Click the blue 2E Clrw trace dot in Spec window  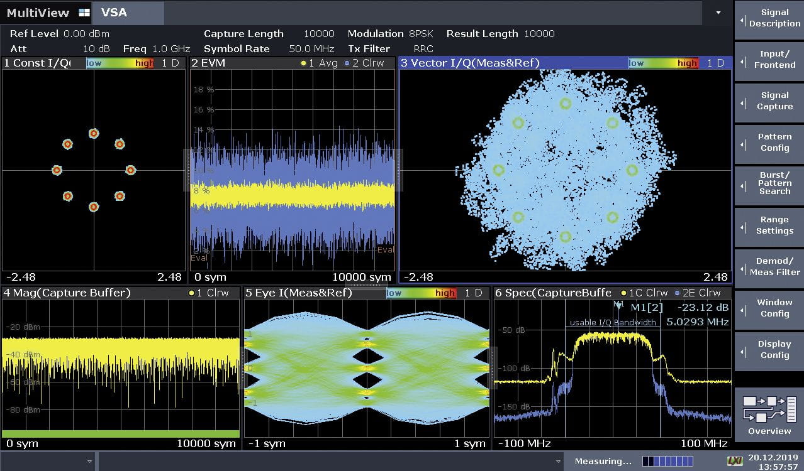click(x=676, y=293)
